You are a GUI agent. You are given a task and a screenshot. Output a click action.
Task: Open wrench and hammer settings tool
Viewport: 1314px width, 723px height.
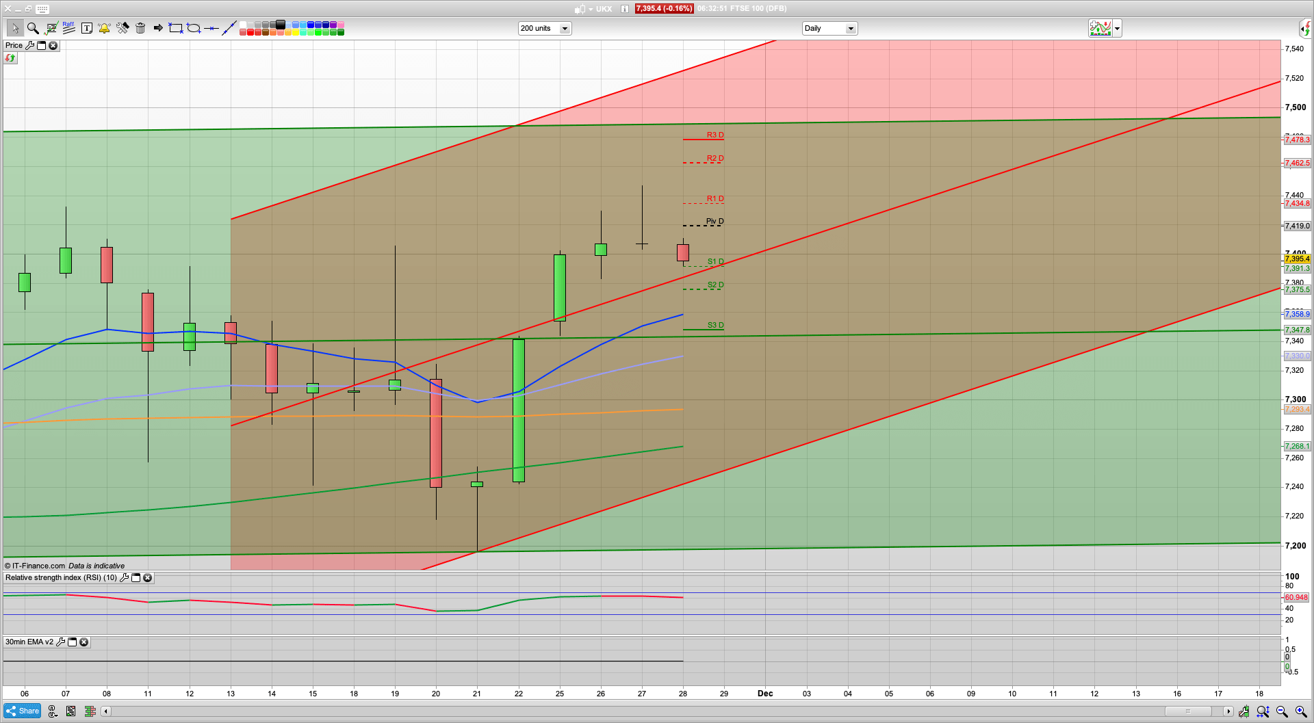tap(122, 28)
